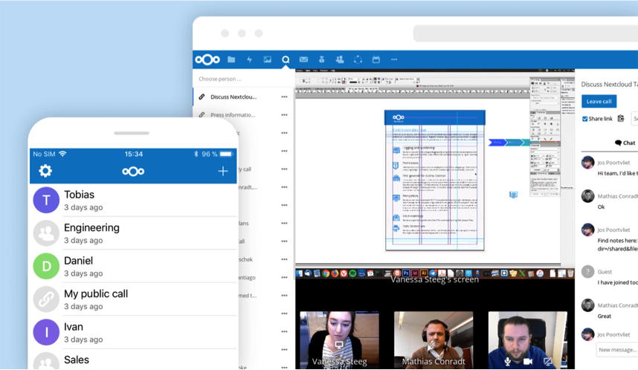Click Mathias Conradt avatar above 'Ok'
638x370 pixels.
point(587,196)
